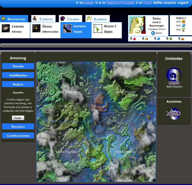
Task: Click the Xeno Battle logo under Unidades
Action: tap(174, 78)
